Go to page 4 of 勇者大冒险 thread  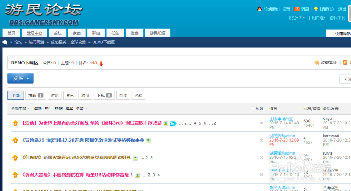click(159, 175)
